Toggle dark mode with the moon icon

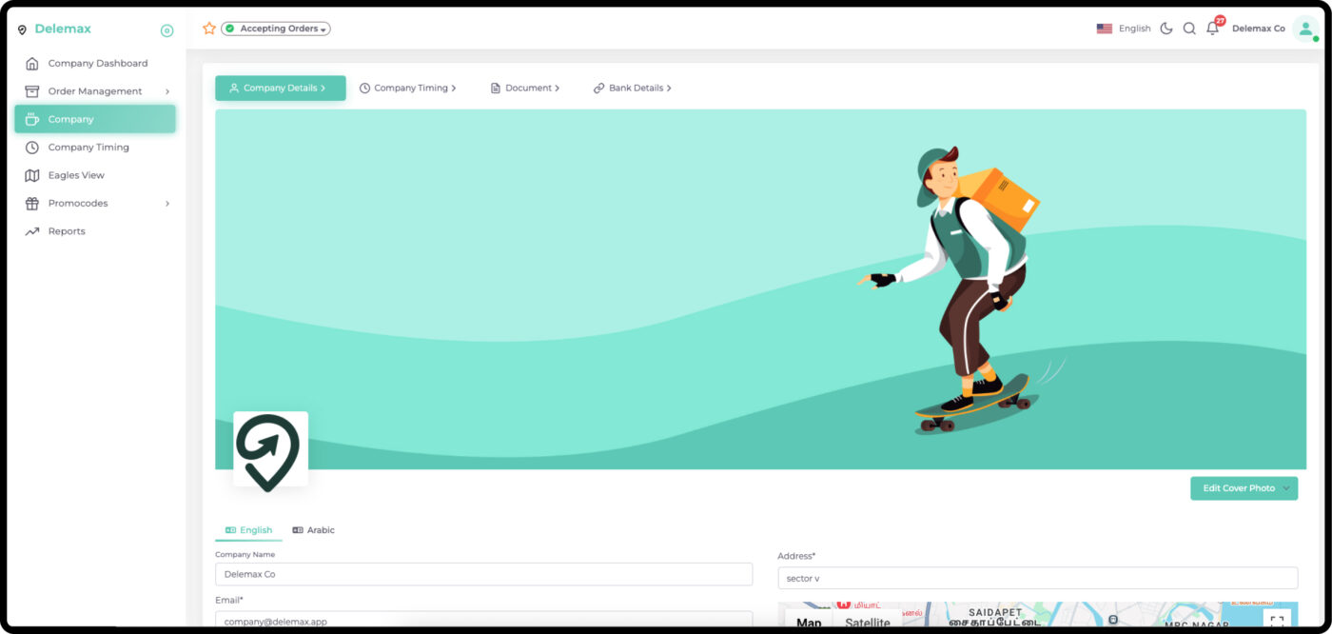click(1166, 29)
